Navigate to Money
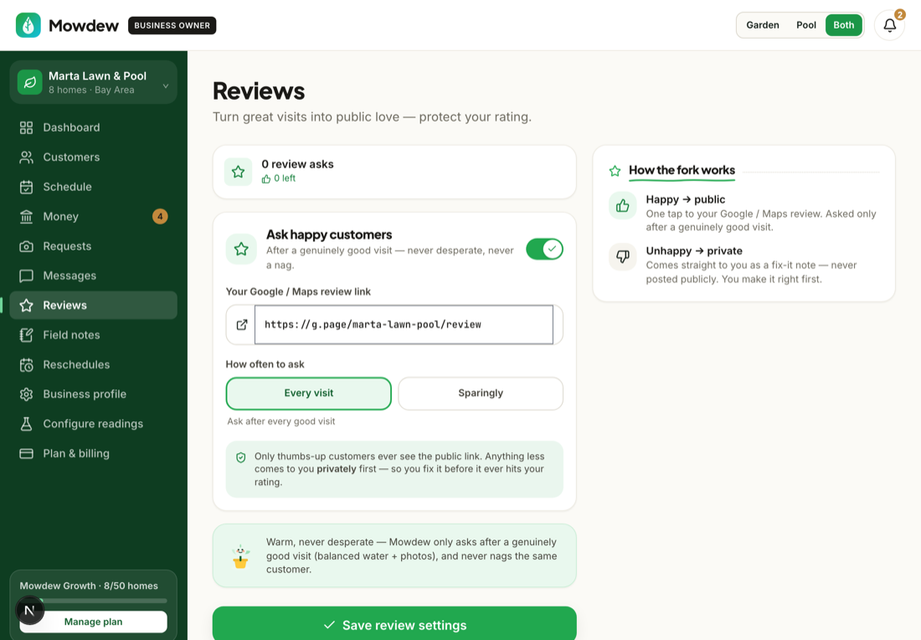This screenshot has width=921, height=640. coord(94,217)
